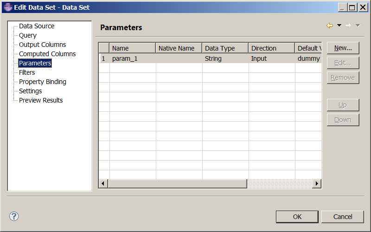This screenshot has width=371, height=232.
Task: Show Preview Results page
Action: (x=41, y=100)
